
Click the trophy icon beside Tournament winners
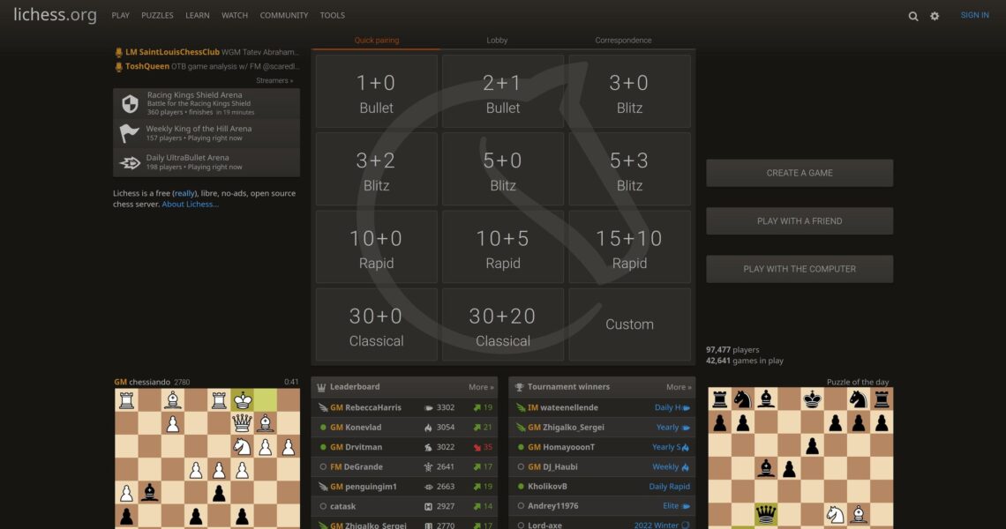click(x=520, y=387)
